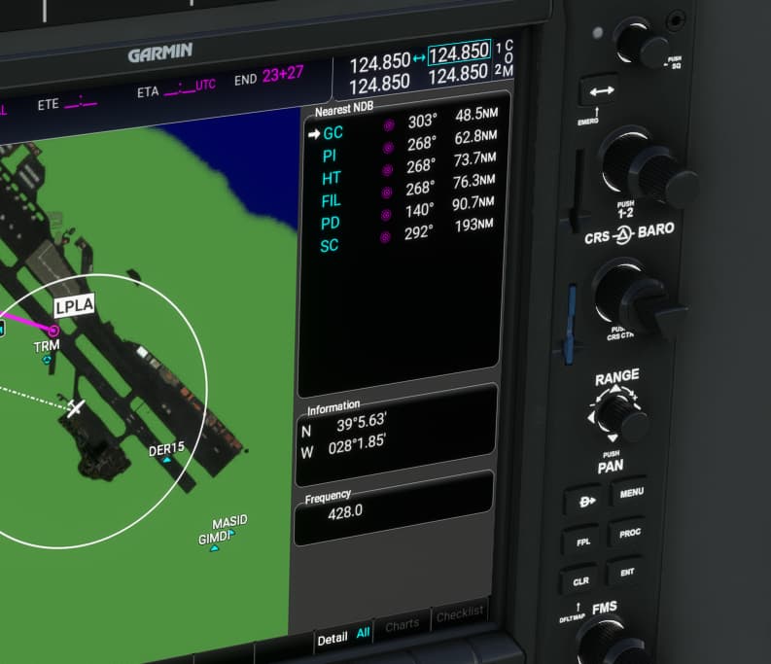771x664 pixels.
Task: Click the COM 1-2 tuning knob
Action: (645, 167)
